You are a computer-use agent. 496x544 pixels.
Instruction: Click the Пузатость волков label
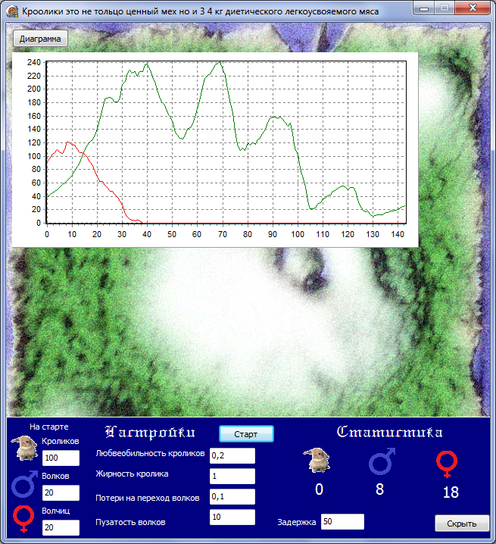[x=130, y=522]
